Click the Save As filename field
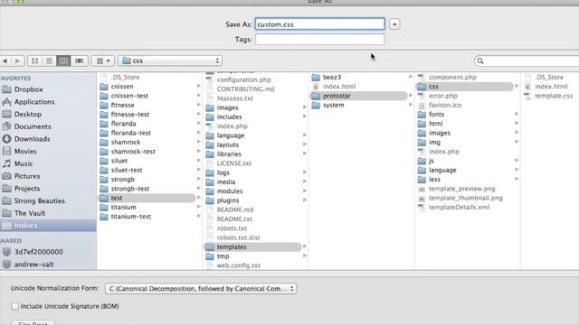This screenshot has height=325, width=579. tap(319, 24)
